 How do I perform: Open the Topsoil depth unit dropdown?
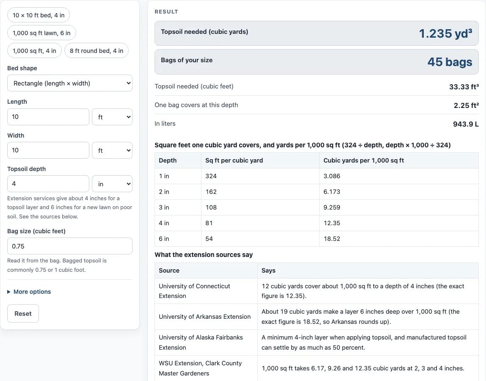click(112, 184)
